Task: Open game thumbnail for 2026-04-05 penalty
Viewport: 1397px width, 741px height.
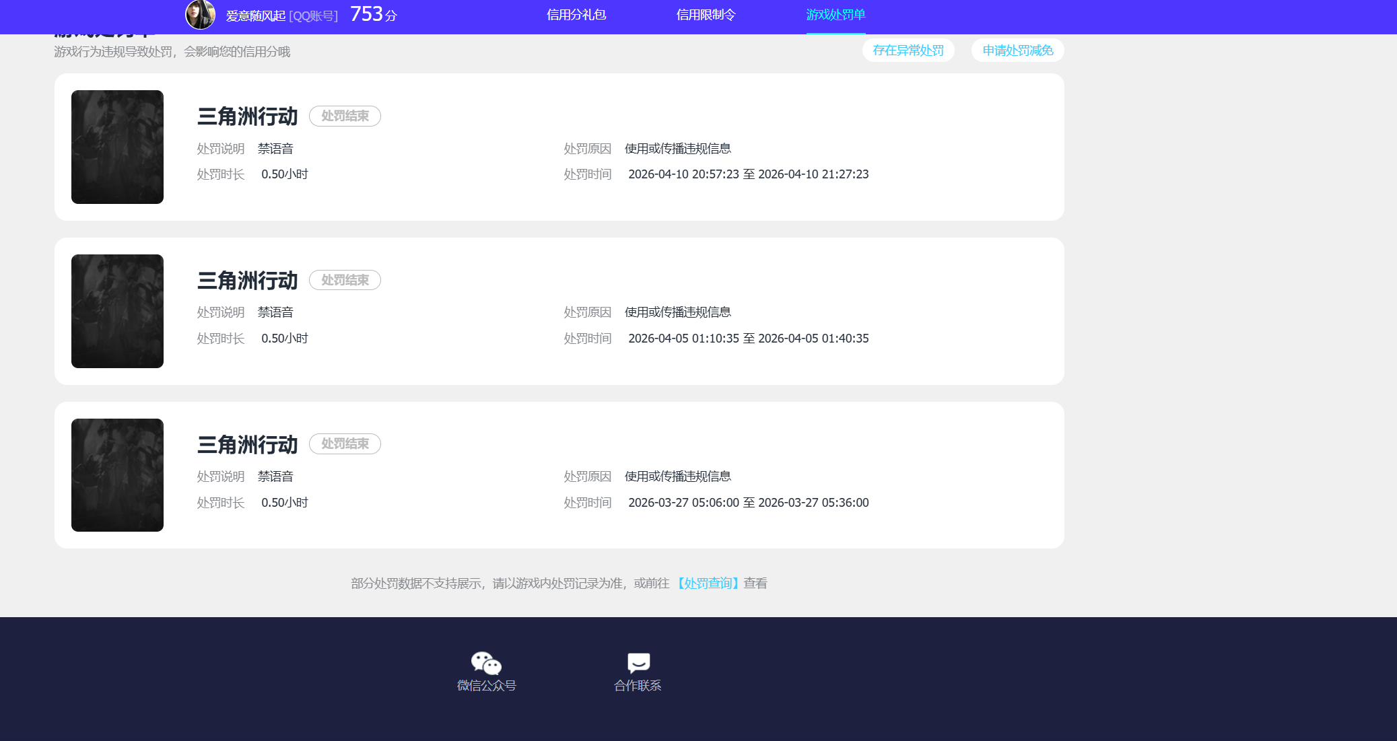Action: tap(117, 311)
